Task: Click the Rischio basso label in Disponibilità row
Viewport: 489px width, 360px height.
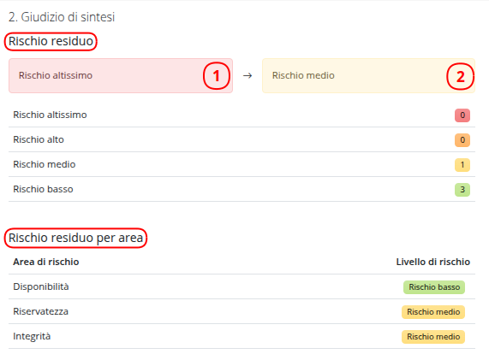Action: pos(434,287)
